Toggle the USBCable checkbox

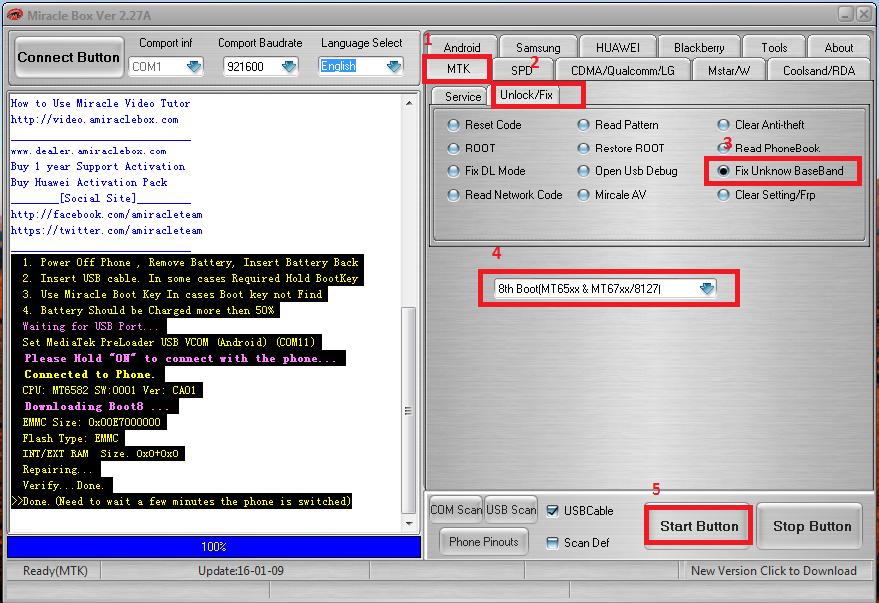click(552, 511)
